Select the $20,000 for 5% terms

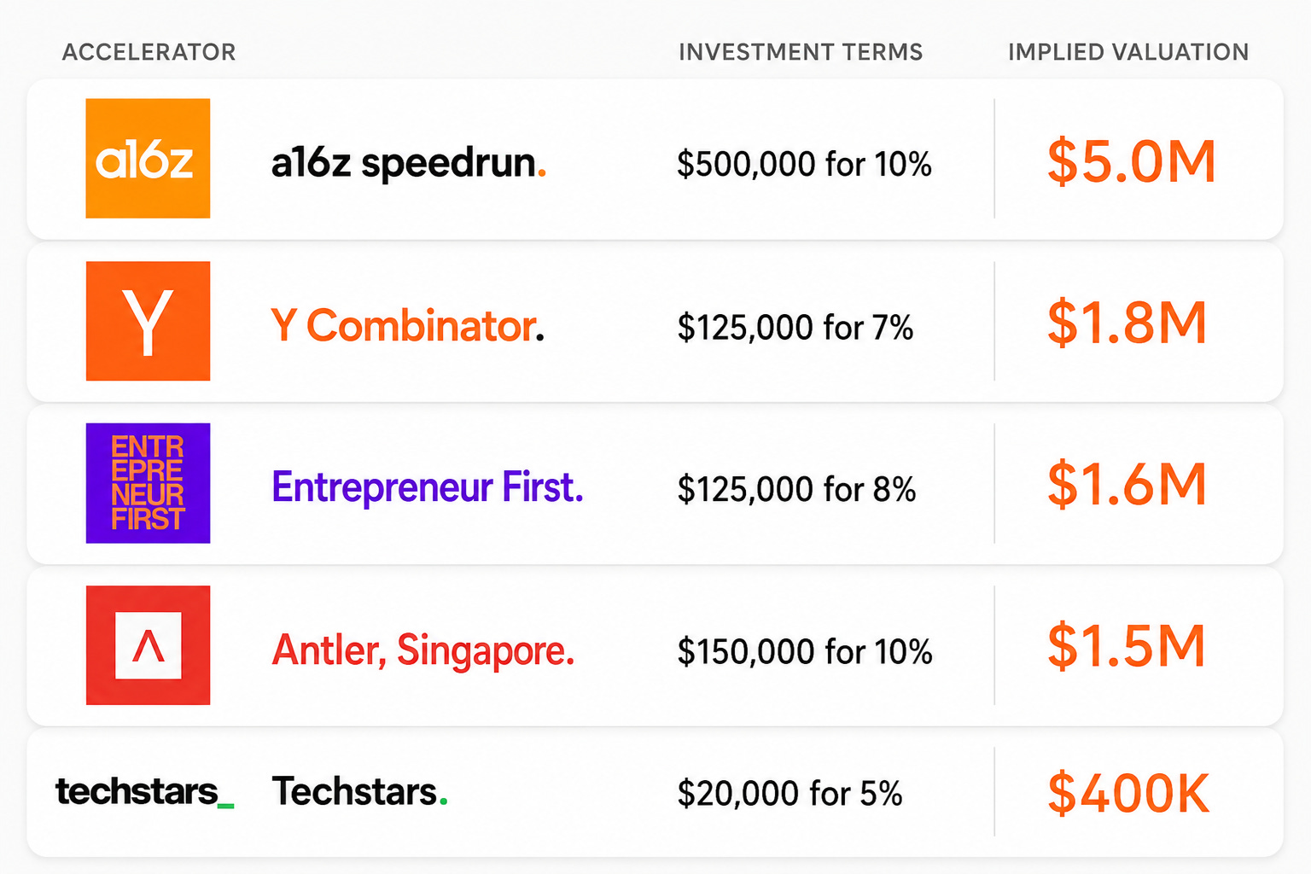pyautogui.click(x=790, y=793)
